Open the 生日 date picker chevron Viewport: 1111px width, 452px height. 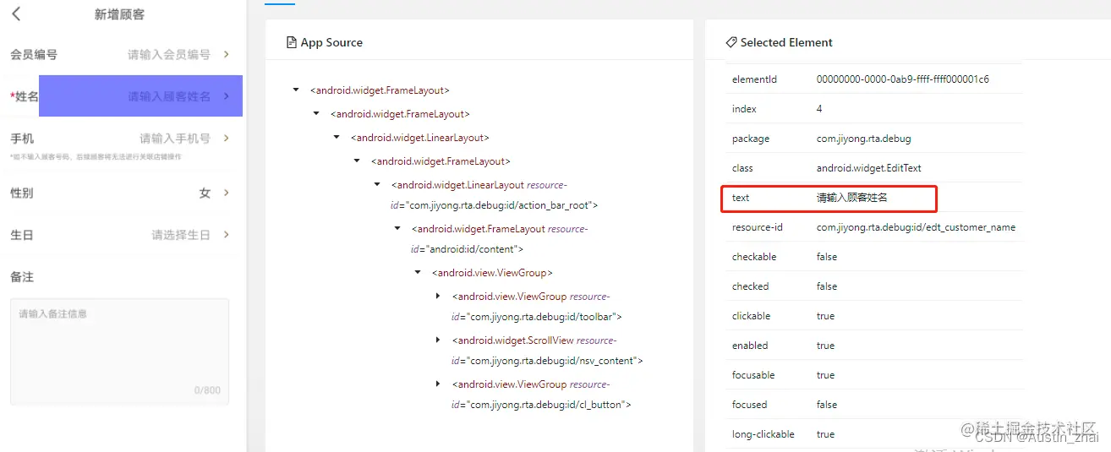coord(227,235)
